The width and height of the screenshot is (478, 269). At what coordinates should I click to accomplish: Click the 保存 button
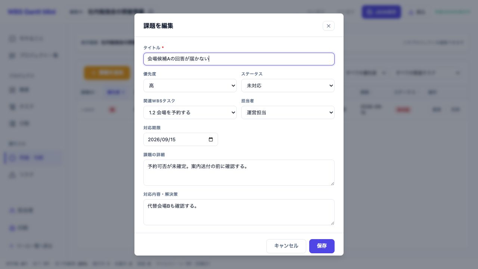tap(322, 246)
